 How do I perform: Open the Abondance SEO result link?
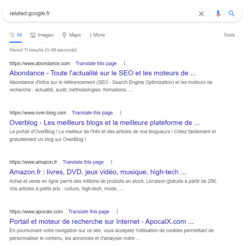(102, 73)
